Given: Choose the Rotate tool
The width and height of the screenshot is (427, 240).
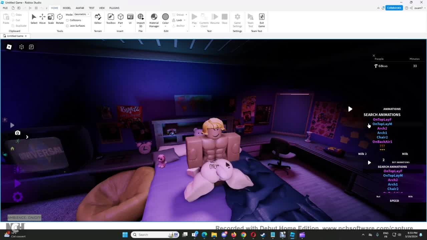Looking at the screenshot, I should (60, 19).
